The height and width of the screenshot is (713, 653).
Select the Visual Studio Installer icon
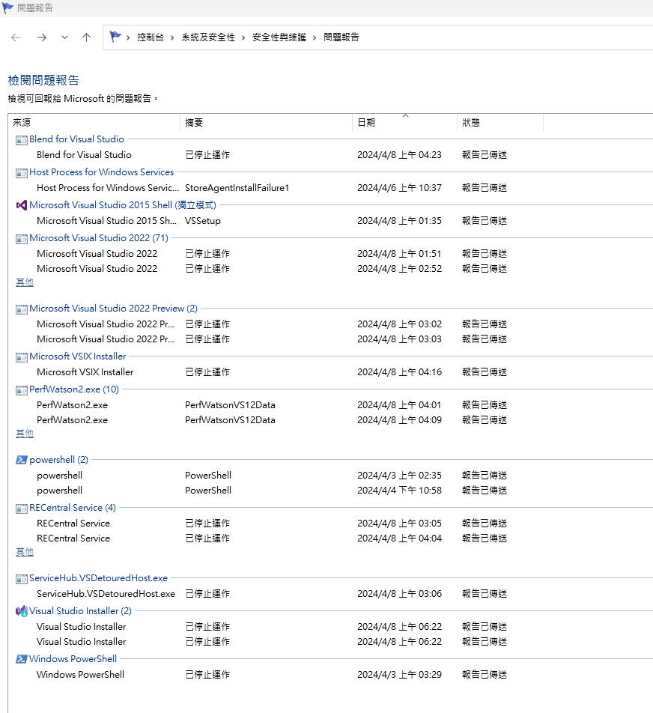(22, 610)
